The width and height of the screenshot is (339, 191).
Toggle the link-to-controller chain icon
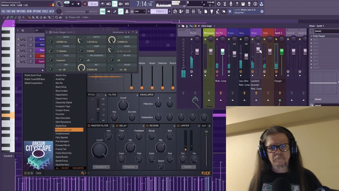point(121,11)
